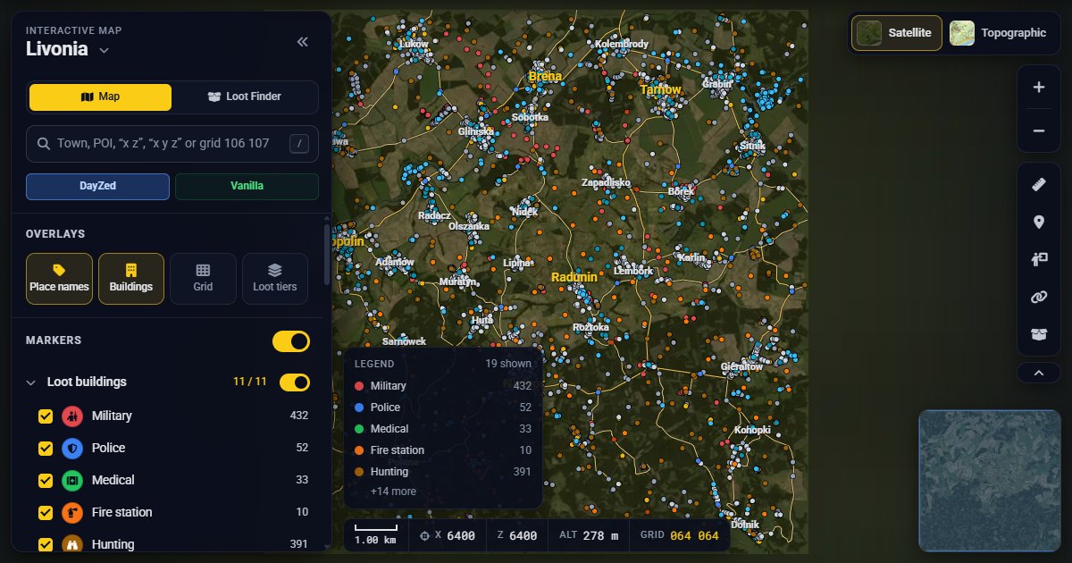Screen dimensions: 1072x563
Task: Click green Medical dot in legend
Action: click(x=359, y=429)
